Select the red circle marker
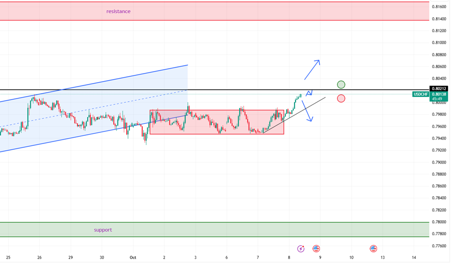453x263 pixels. click(x=341, y=98)
